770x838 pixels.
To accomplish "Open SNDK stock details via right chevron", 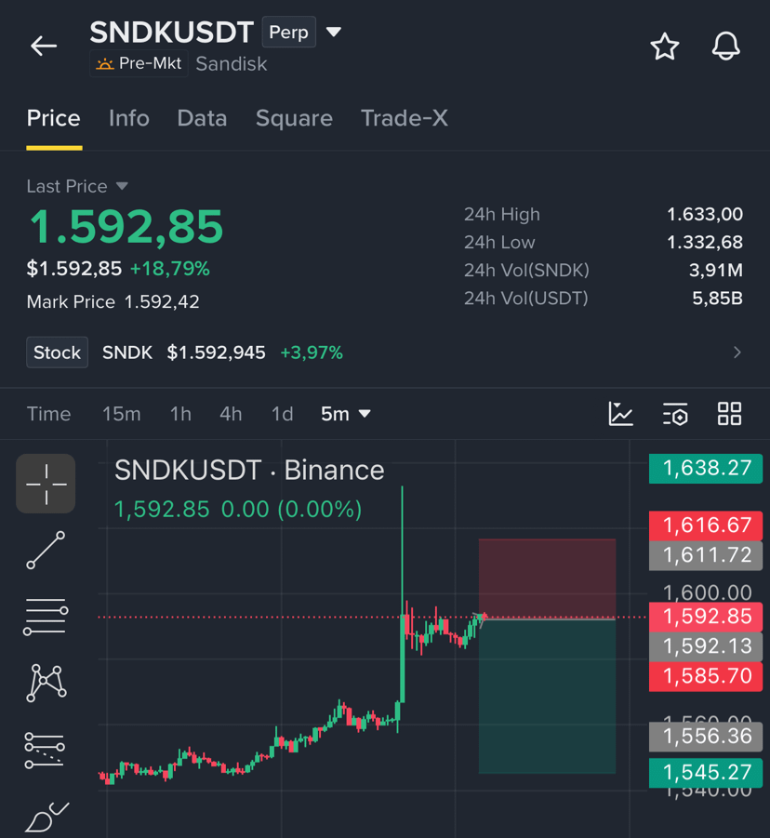I will (737, 352).
